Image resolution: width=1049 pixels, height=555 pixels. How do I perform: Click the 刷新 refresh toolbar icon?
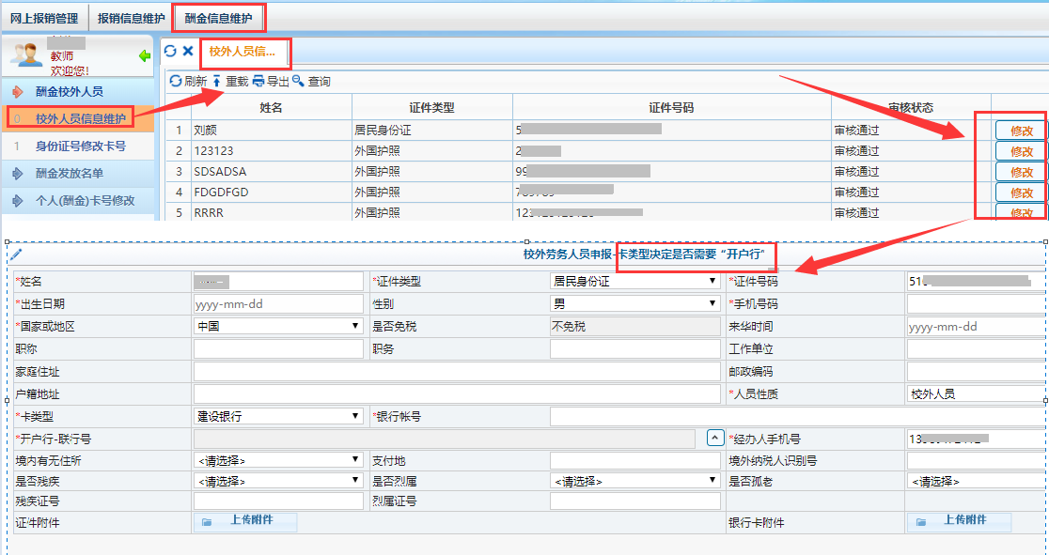175,82
